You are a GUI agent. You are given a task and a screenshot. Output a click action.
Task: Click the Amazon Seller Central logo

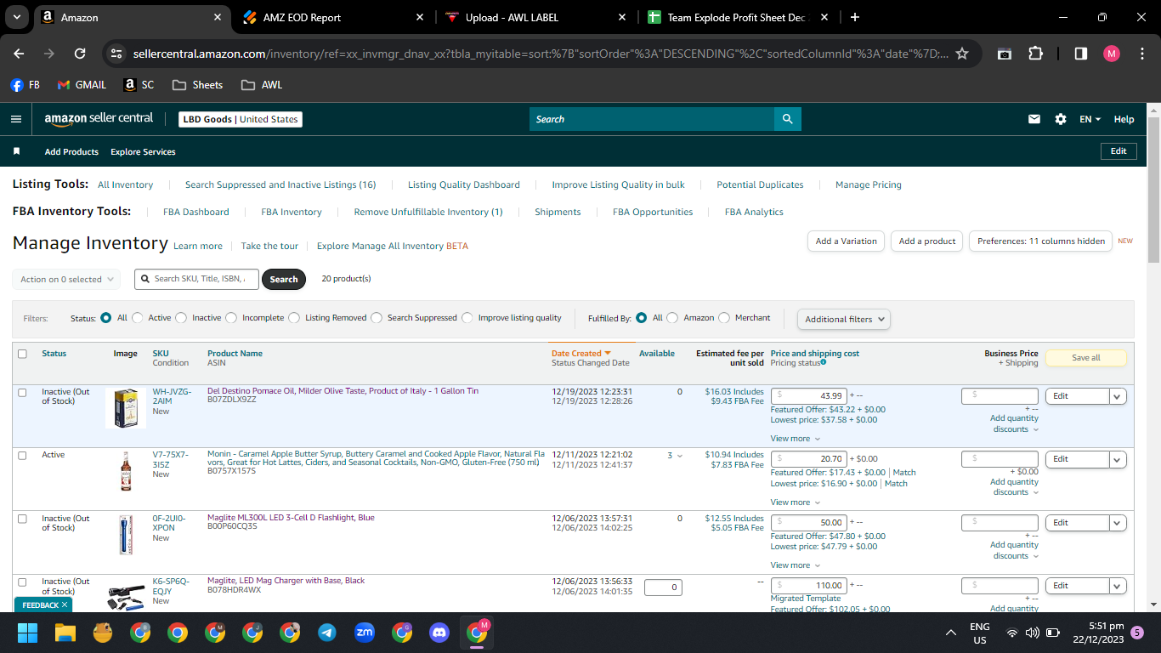99,119
